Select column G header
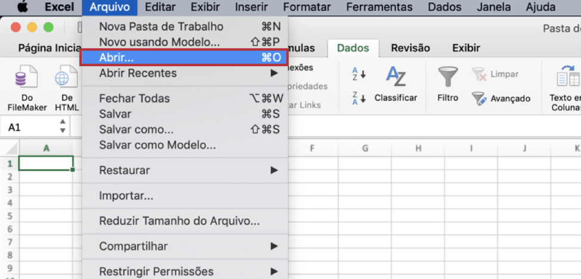The height and width of the screenshot is (279, 581). coord(364,148)
